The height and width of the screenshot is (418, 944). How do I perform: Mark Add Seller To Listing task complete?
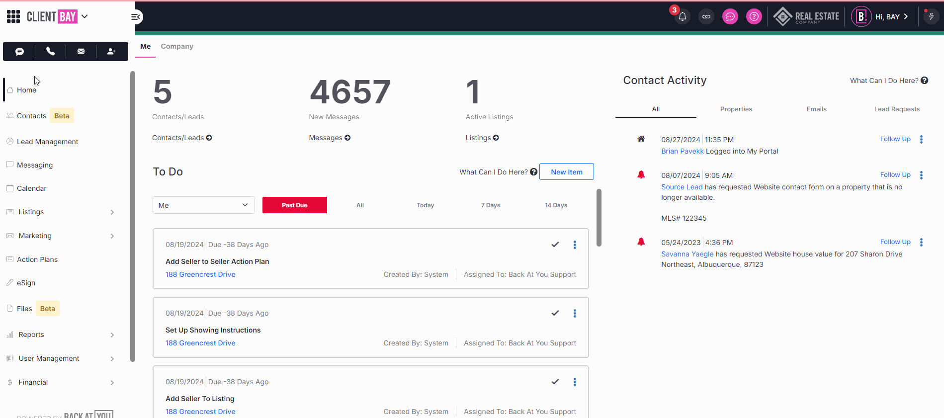(555, 382)
